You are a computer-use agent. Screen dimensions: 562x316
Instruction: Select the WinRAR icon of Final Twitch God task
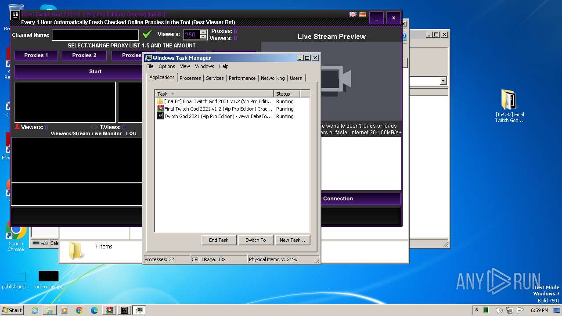tap(160, 109)
